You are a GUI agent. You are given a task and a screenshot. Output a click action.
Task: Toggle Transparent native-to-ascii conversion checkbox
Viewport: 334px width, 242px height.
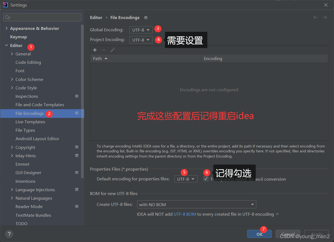click(x=206, y=179)
